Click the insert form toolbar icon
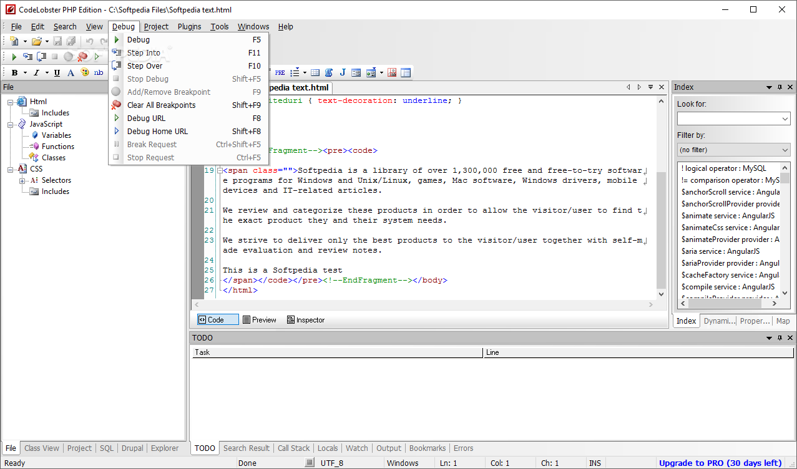 click(356, 73)
